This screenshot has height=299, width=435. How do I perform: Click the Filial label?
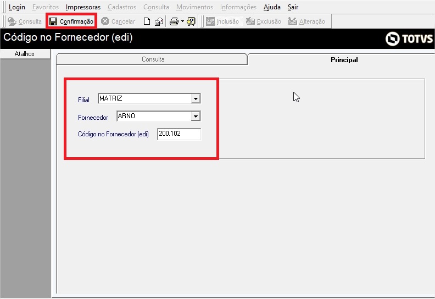tap(83, 100)
